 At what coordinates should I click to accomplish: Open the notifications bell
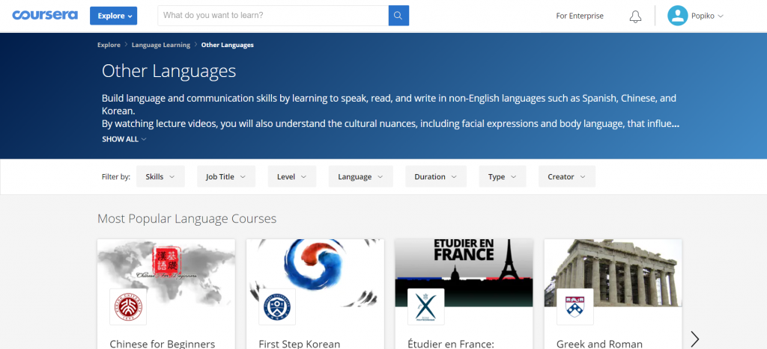tap(635, 16)
